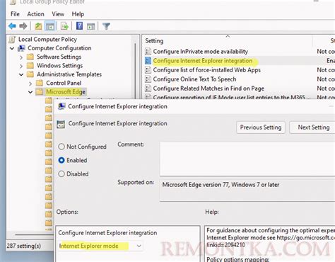Collapse the Microsoft Edge tree node

coord(30,92)
